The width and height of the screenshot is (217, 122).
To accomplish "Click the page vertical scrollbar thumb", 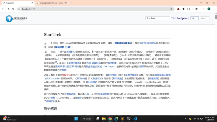I will point(216,17).
